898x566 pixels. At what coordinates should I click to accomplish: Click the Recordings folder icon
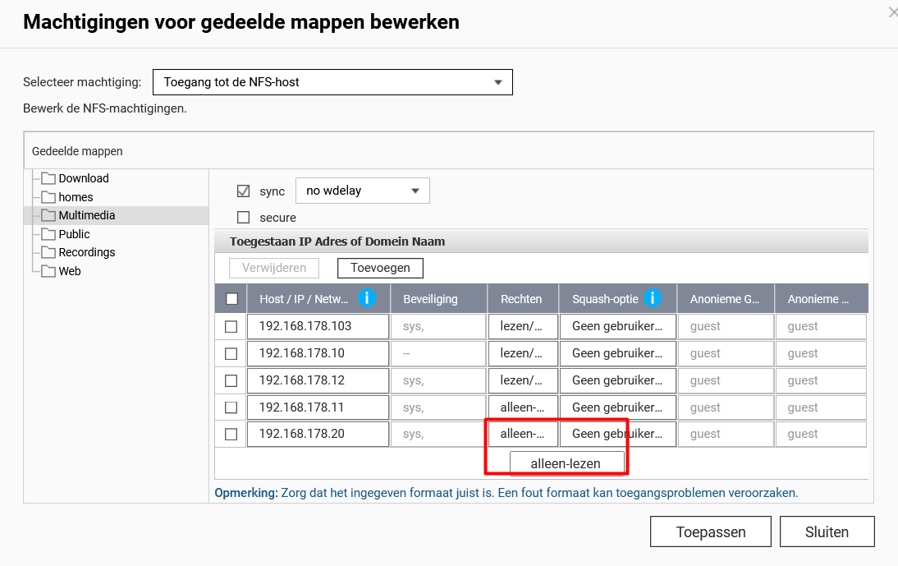(48, 252)
